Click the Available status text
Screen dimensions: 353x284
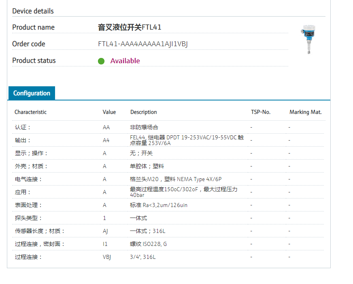(x=125, y=61)
